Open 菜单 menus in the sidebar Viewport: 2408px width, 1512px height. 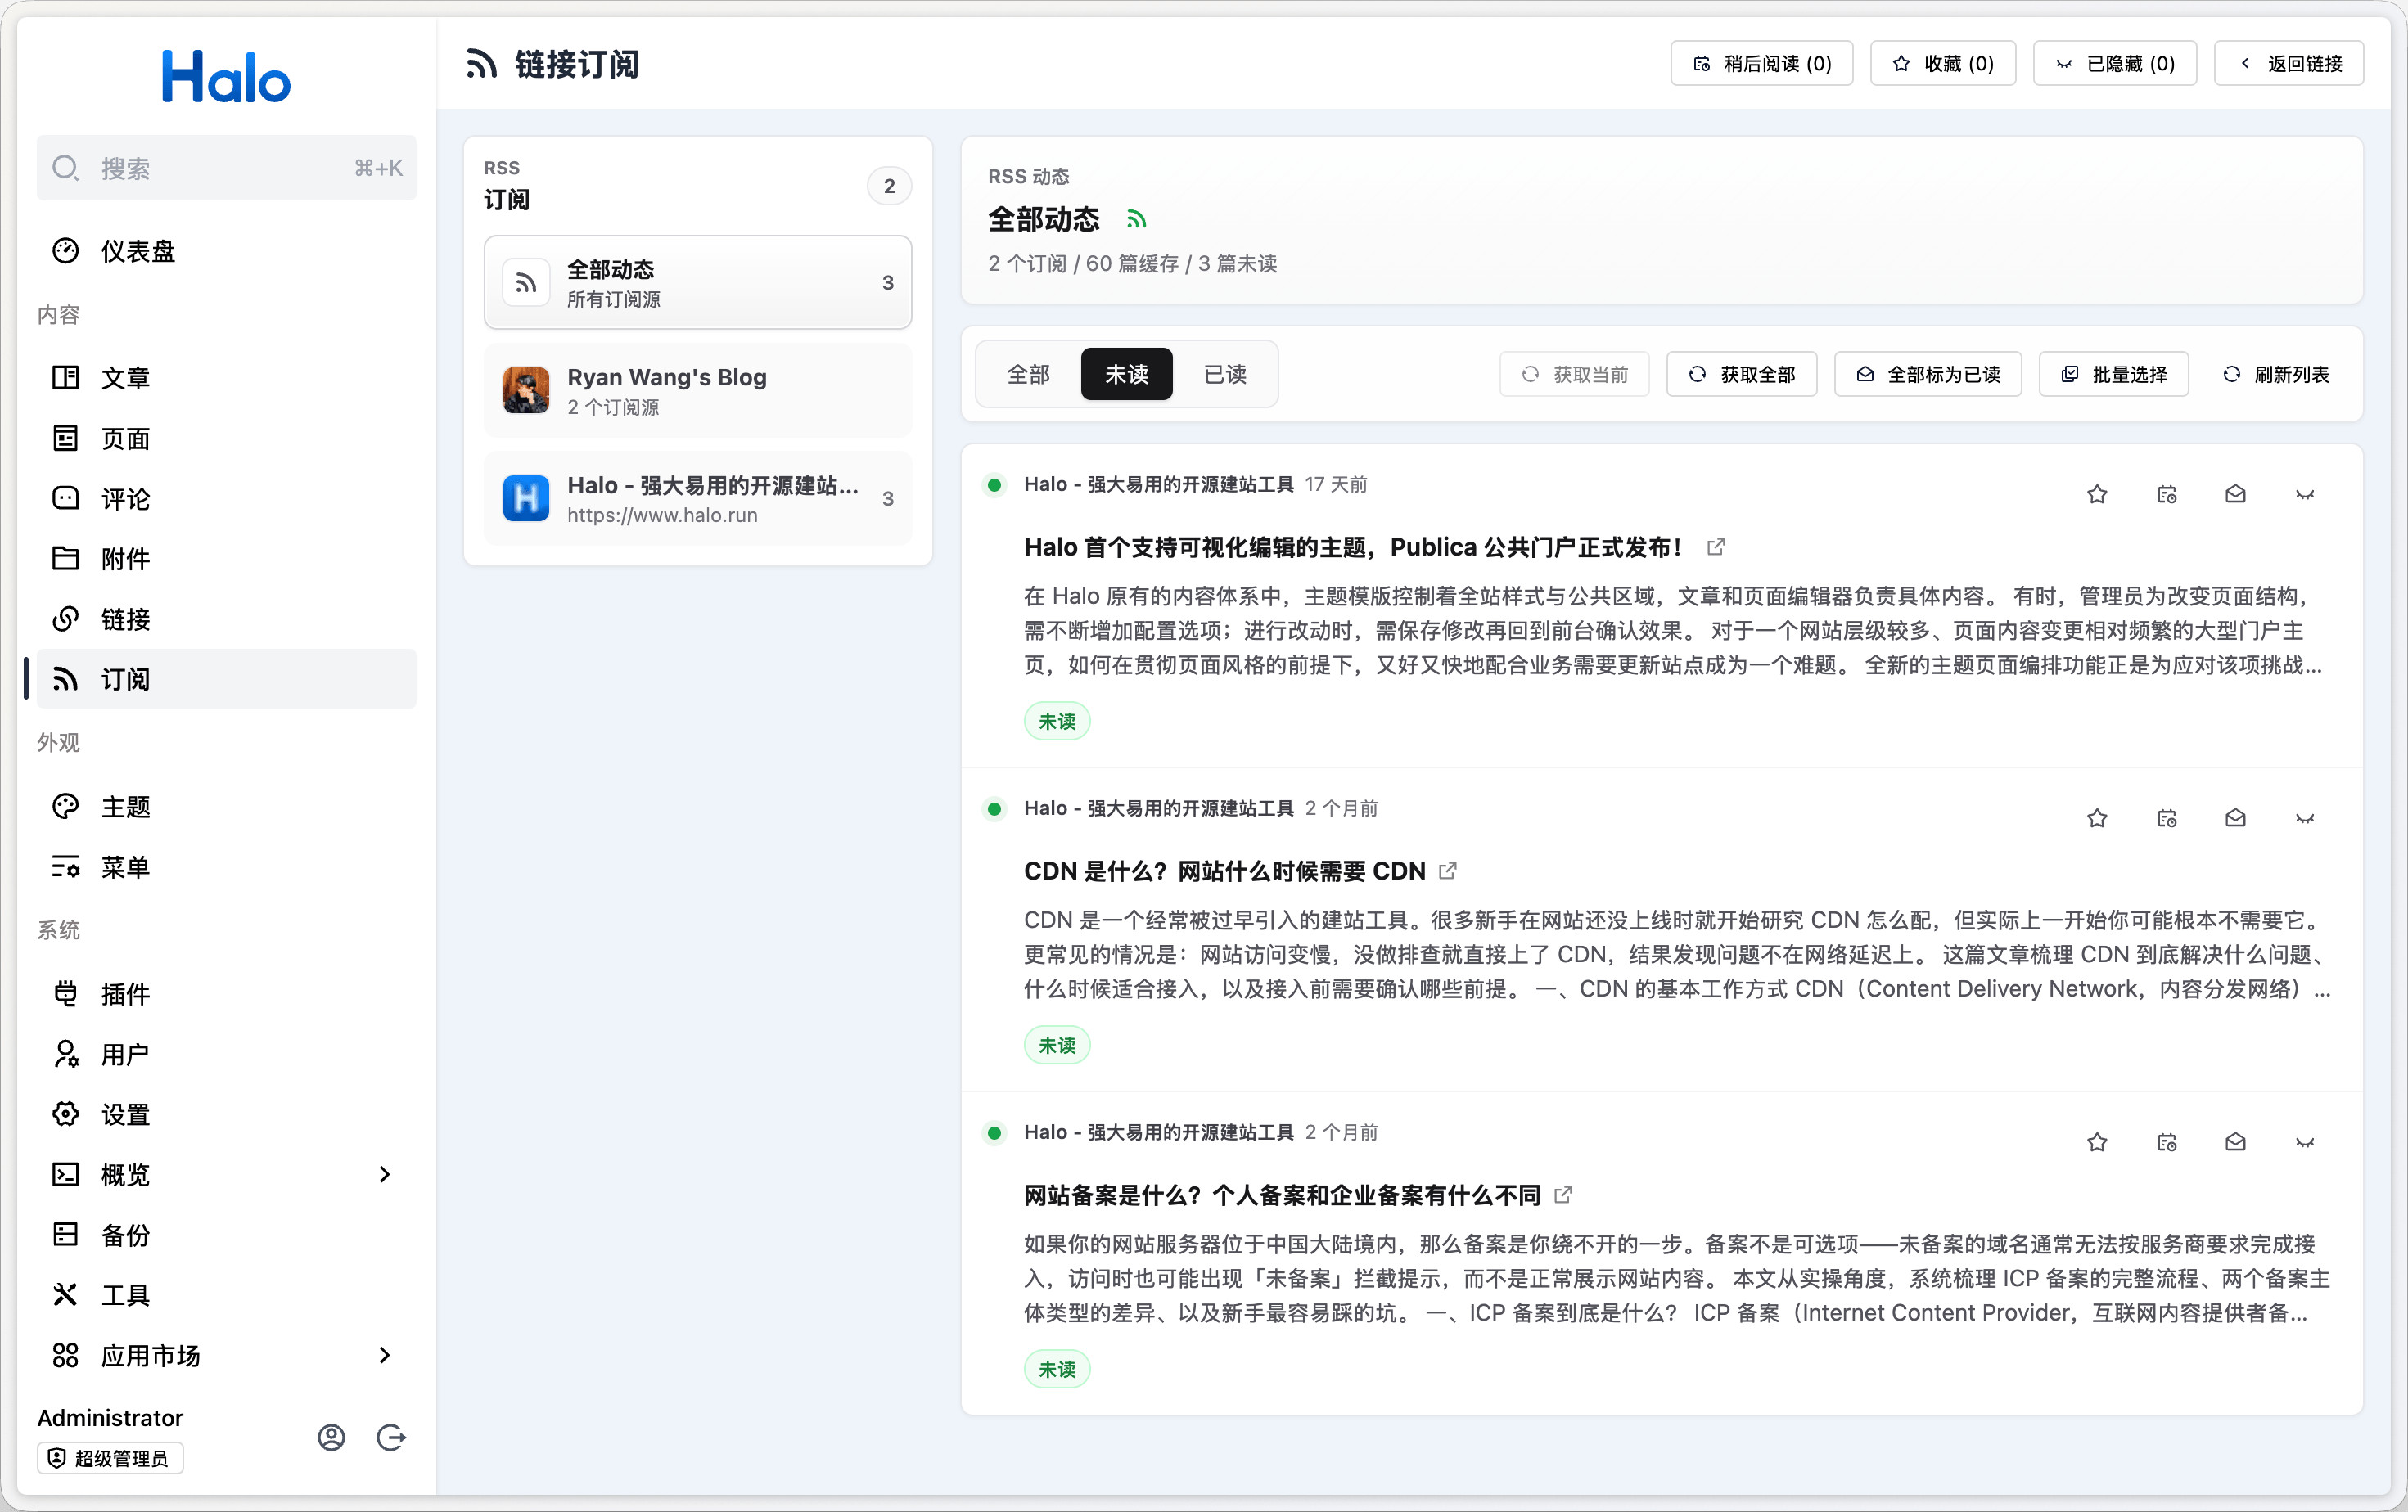tap(226, 866)
